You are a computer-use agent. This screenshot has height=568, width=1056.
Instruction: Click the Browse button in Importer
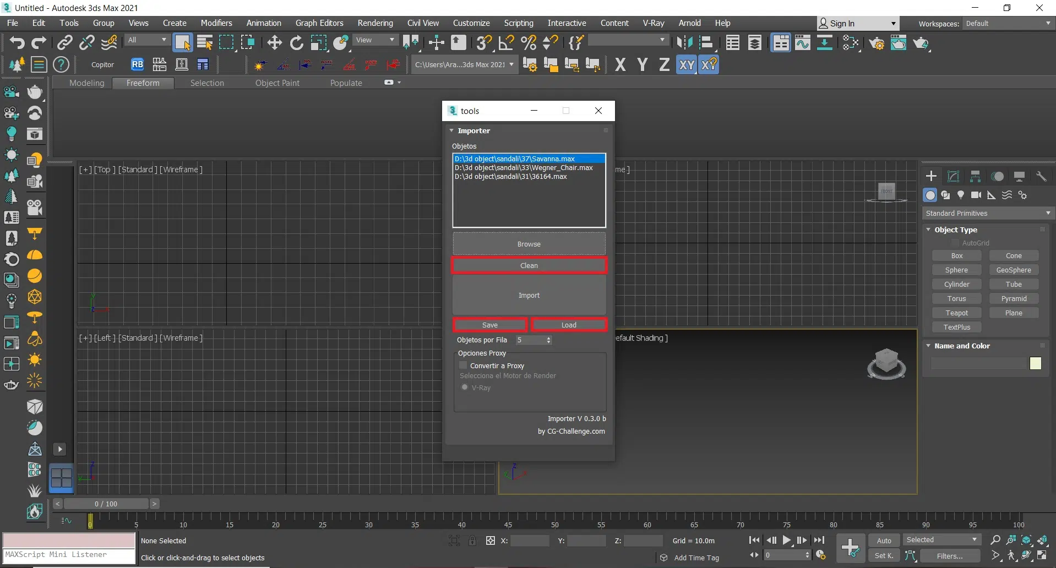tap(529, 244)
